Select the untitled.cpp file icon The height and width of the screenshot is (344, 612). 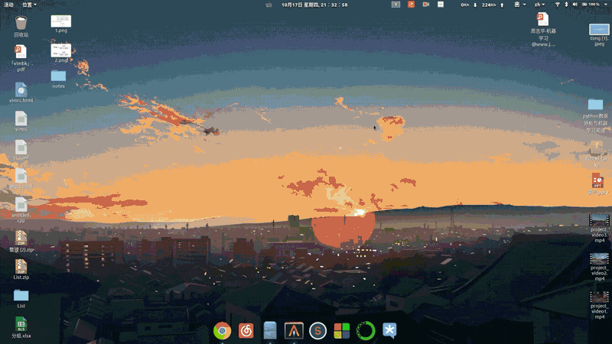point(21,204)
